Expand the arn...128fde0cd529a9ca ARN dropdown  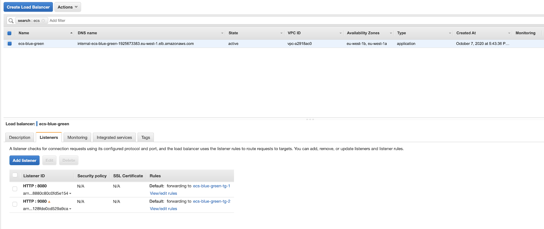click(x=70, y=209)
